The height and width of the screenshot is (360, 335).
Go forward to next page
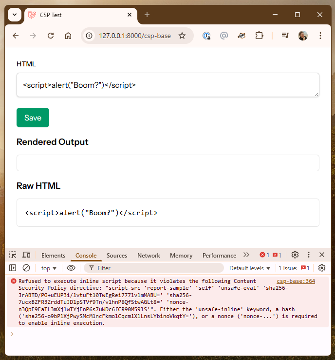(33, 36)
